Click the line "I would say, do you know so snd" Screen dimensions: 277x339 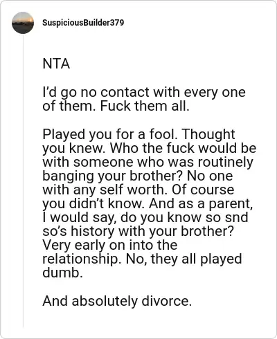(145, 217)
